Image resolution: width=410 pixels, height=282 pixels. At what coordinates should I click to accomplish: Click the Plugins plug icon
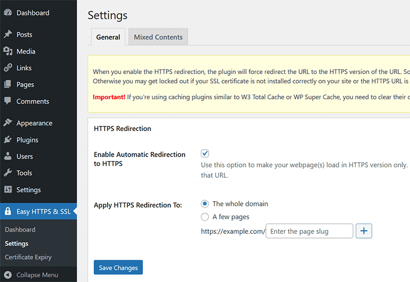[x=8, y=140]
